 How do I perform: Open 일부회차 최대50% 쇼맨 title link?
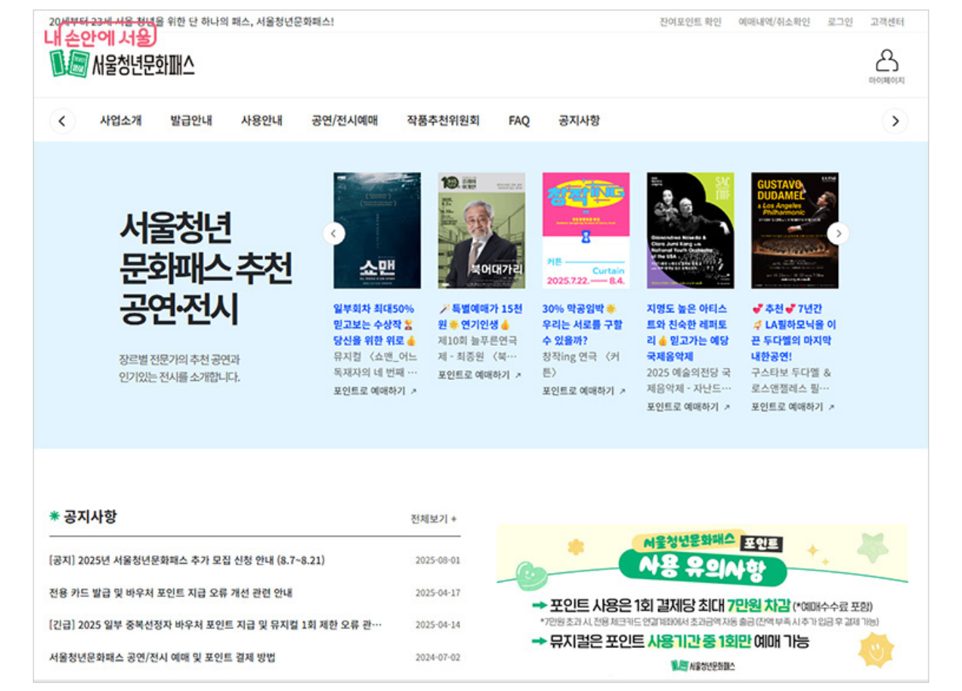point(375,325)
